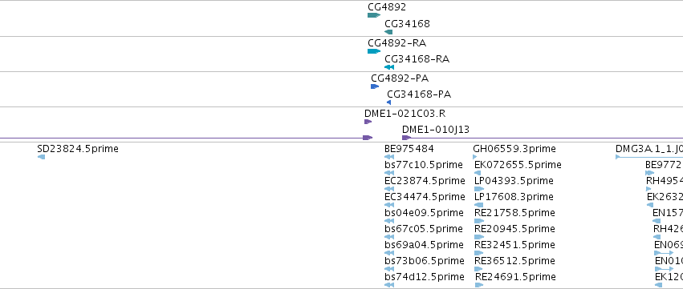Viewport: 683px width, 289px height.
Task: Click the bs77c10.5prime EST label
Action: tap(424, 165)
